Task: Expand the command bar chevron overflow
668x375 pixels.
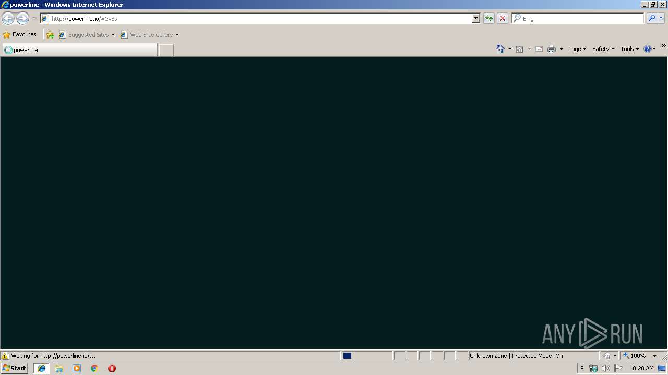Action: (x=663, y=46)
